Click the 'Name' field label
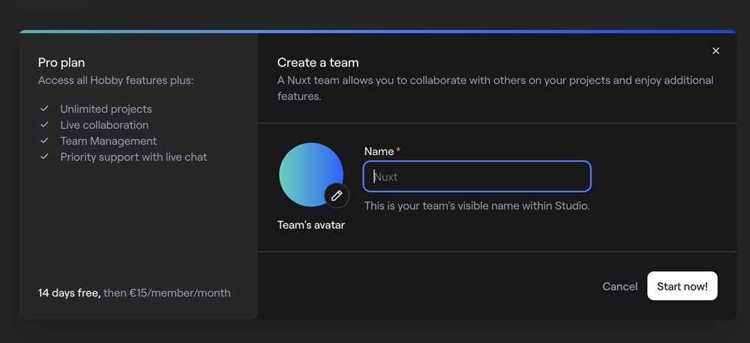This screenshot has height=343, width=750. [379, 151]
